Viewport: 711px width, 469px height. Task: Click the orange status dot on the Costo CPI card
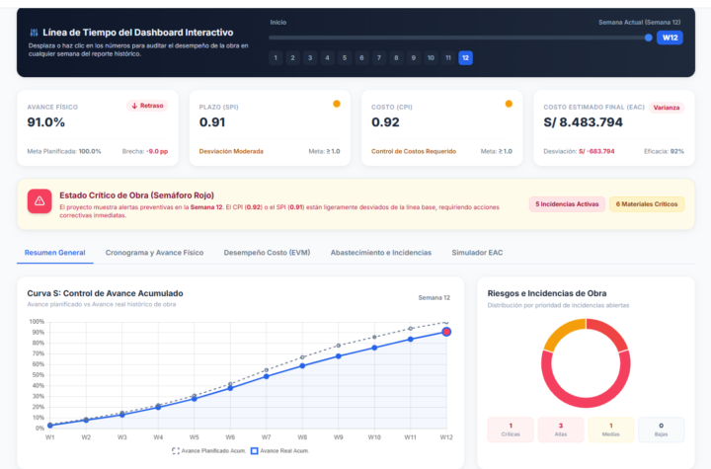[509, 104]
